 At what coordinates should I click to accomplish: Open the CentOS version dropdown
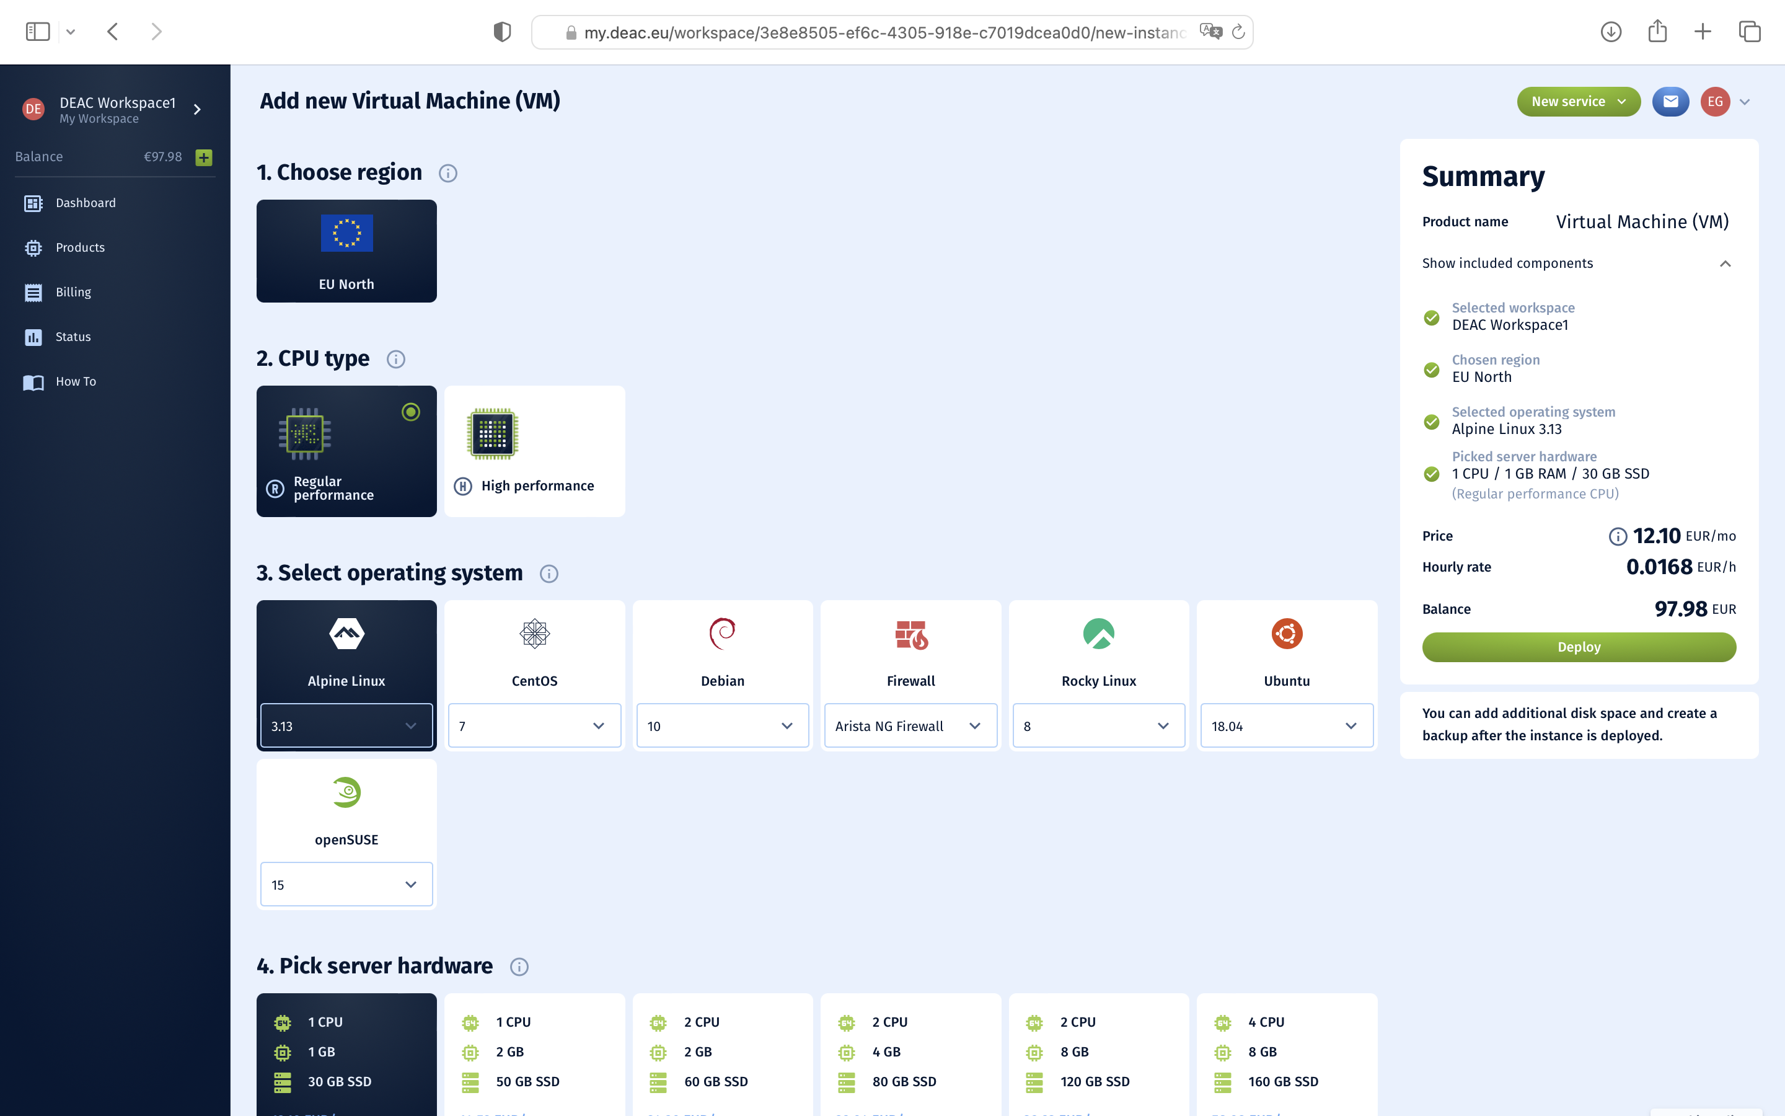[534, 726]
